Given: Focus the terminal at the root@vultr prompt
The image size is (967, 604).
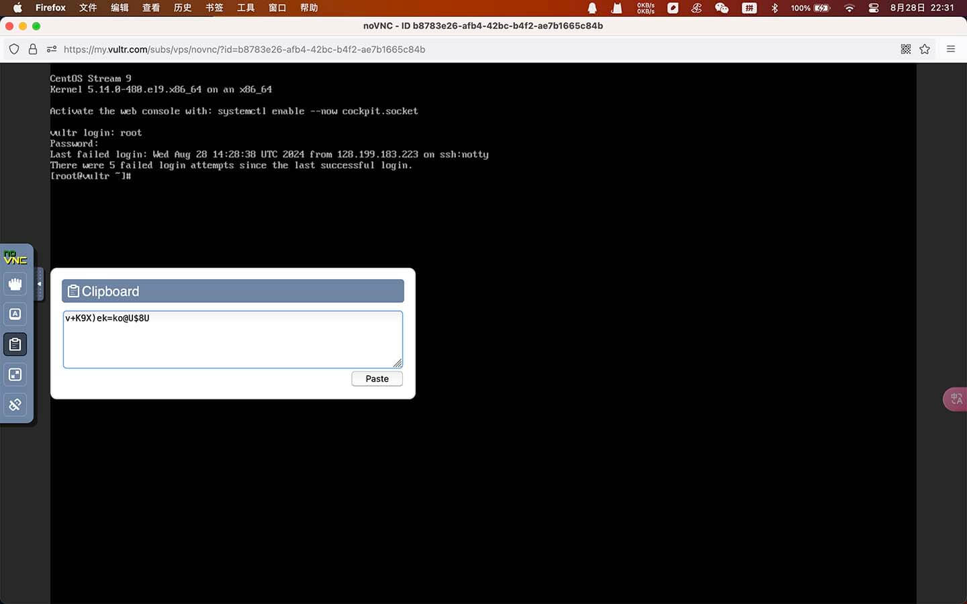Looking at the screenshot, I should [x=91, y=176].
